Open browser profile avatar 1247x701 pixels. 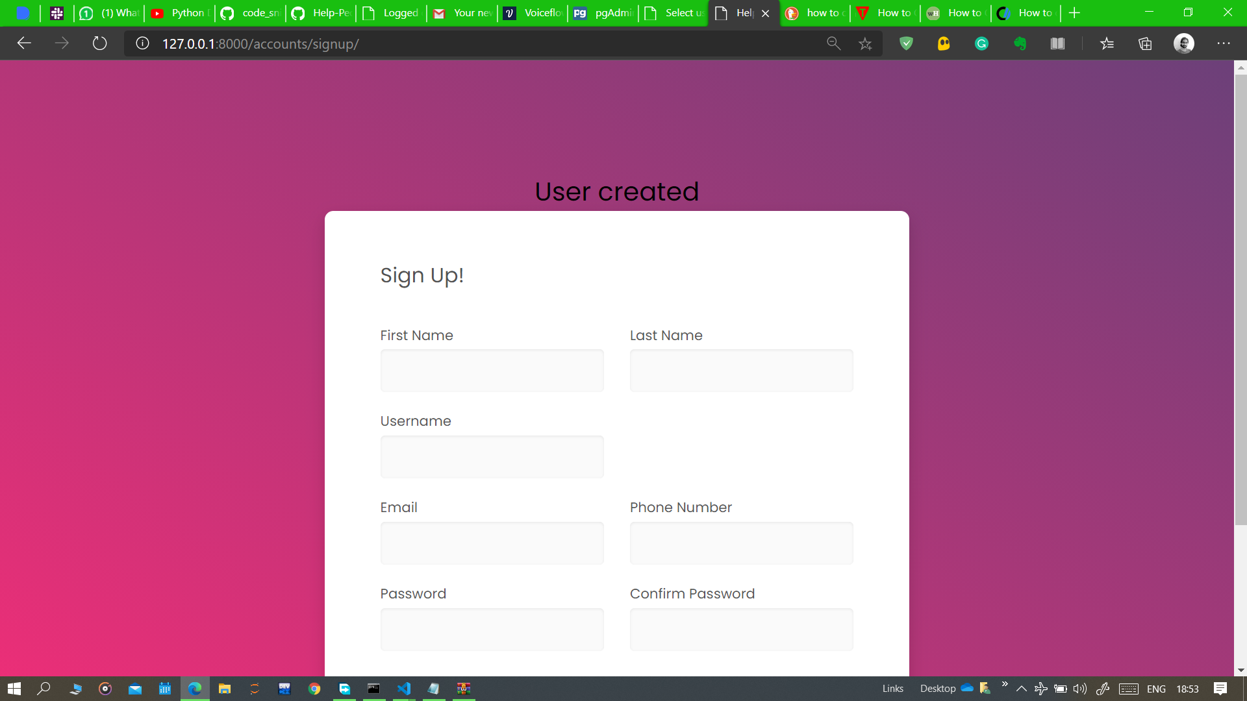(x=1183, y=43)
